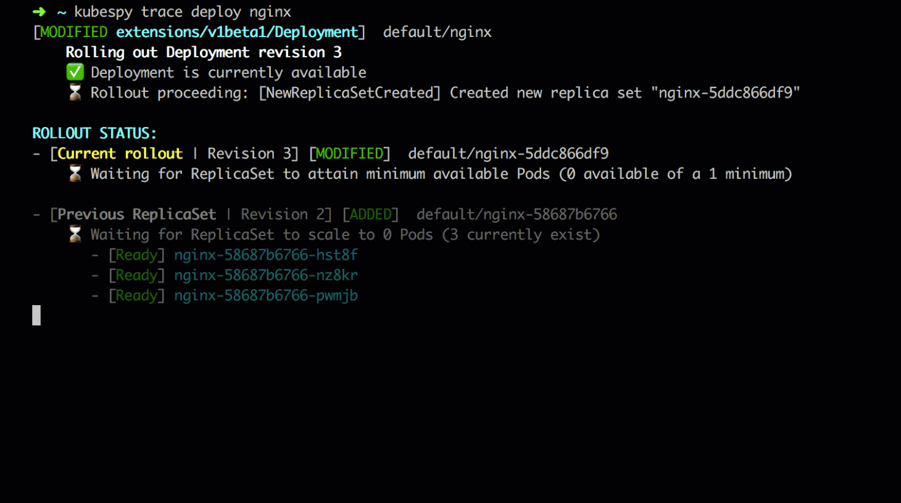Viewport: 901px width, 503px height.
Task: Click the white block terminal cursor
Action: coord(36,315)
